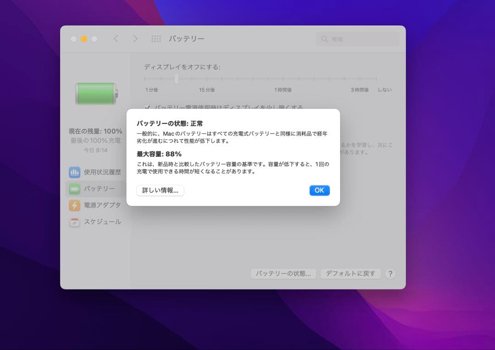Restore defaults with デフォルトに戻す button
Image resolution: width=495 pixels, height=350 pixels.
coord(351,273)
